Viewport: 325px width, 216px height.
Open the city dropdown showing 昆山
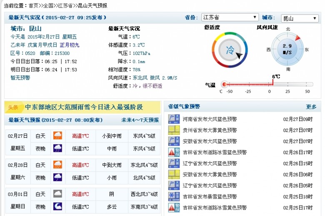[300, 18]
